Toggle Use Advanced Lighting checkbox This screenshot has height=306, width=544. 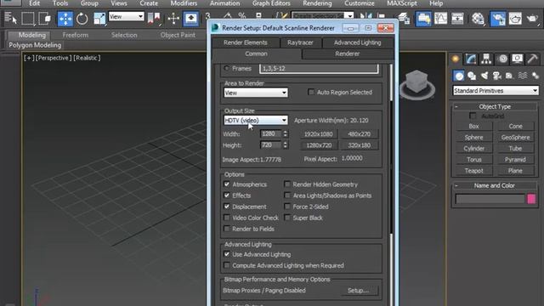pos(227,254)
